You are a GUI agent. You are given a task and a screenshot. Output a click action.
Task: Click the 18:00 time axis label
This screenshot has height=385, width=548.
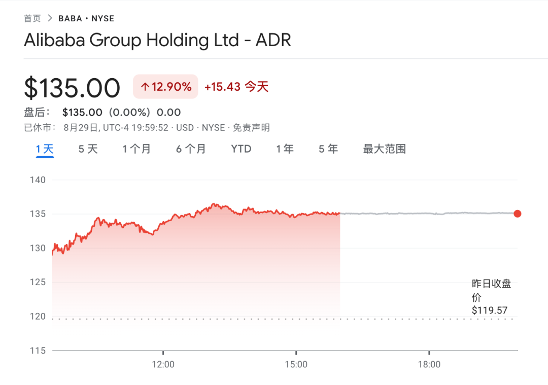(x=429, y=364)
